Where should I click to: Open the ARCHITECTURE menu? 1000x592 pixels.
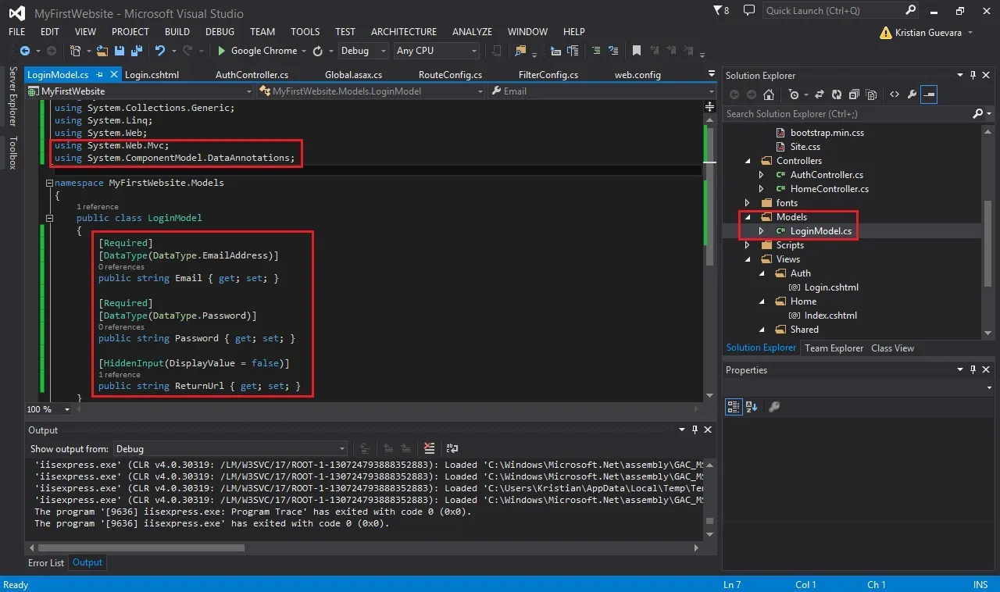[x=404, y=32]
